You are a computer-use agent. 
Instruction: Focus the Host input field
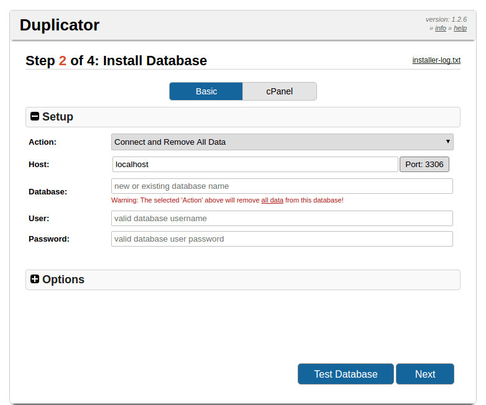[x=255, y=164]
